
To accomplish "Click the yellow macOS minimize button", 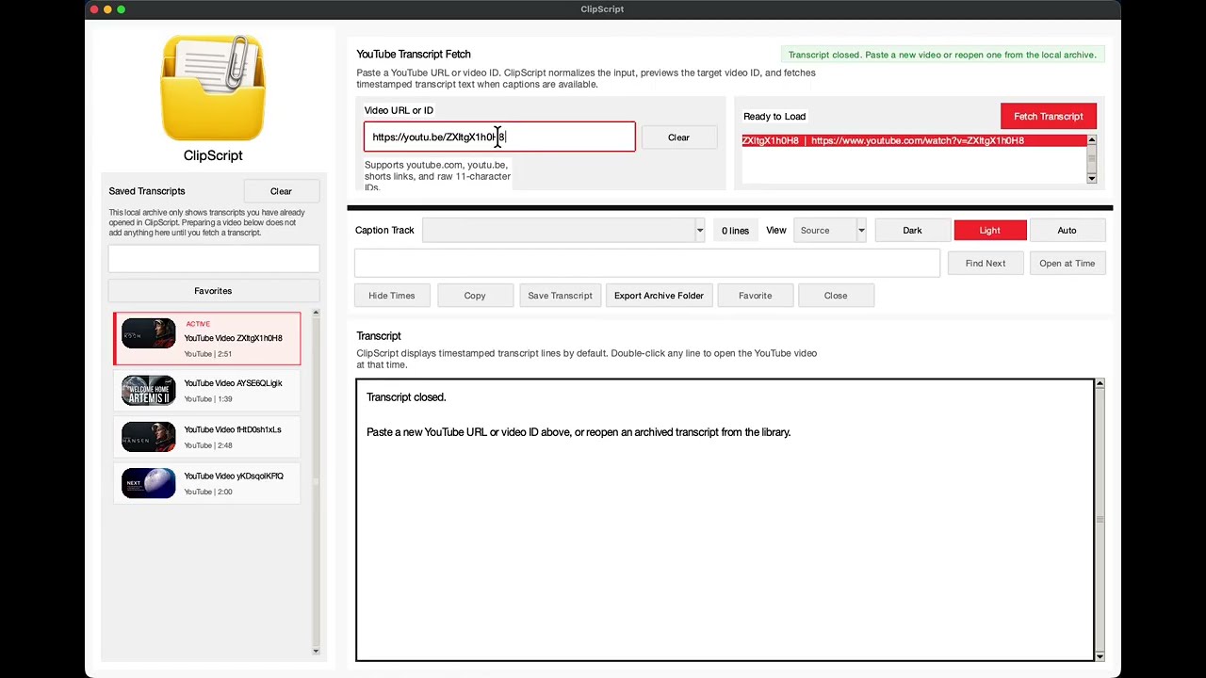I will tap(107, 9).
